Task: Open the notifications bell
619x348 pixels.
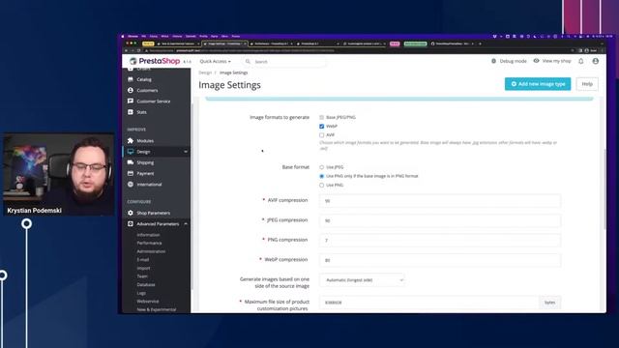Action: (580, 61)
